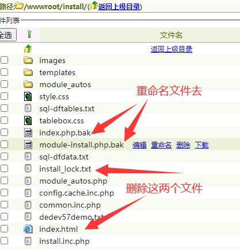Image resolution: width=240 pixels, height=249 pixels.
Task: Click the 全选 select-all button
Action: click(7, 35)
